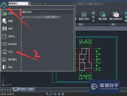Image resolution: width=127 pixels, height=96 pixels.
Task: Switch to the 布局2 layout tab
Action: pos(31,89)
